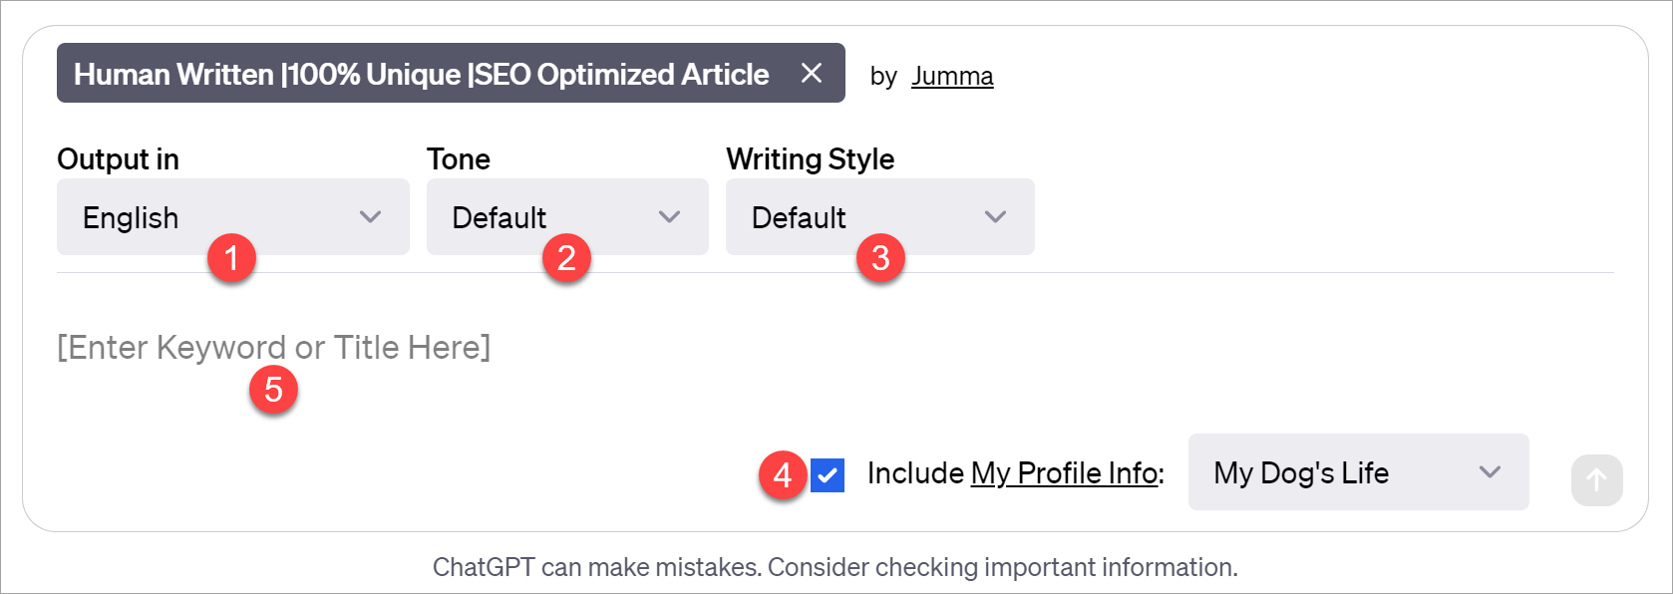Remove the SEO Optimized Article template chip
The image size is (1673, 594).
pos(812,73)
